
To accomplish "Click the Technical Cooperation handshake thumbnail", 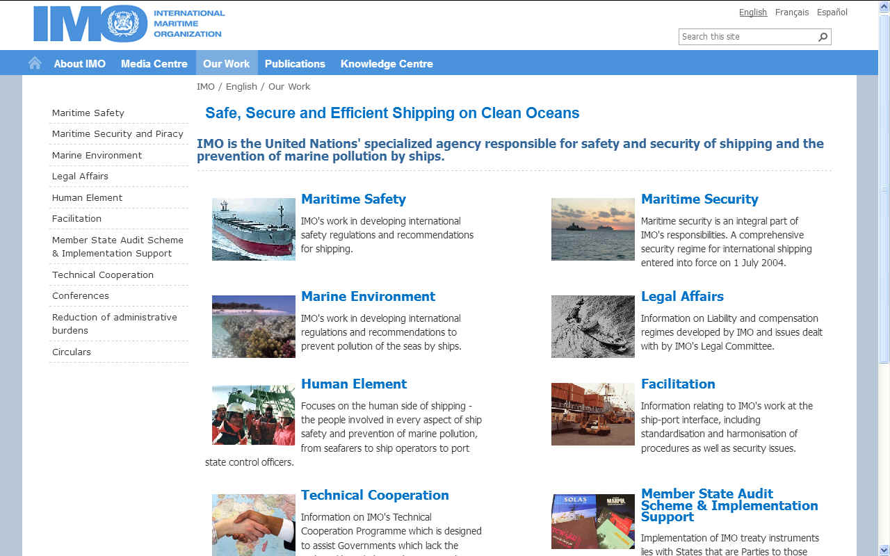I will coord(254,525).
